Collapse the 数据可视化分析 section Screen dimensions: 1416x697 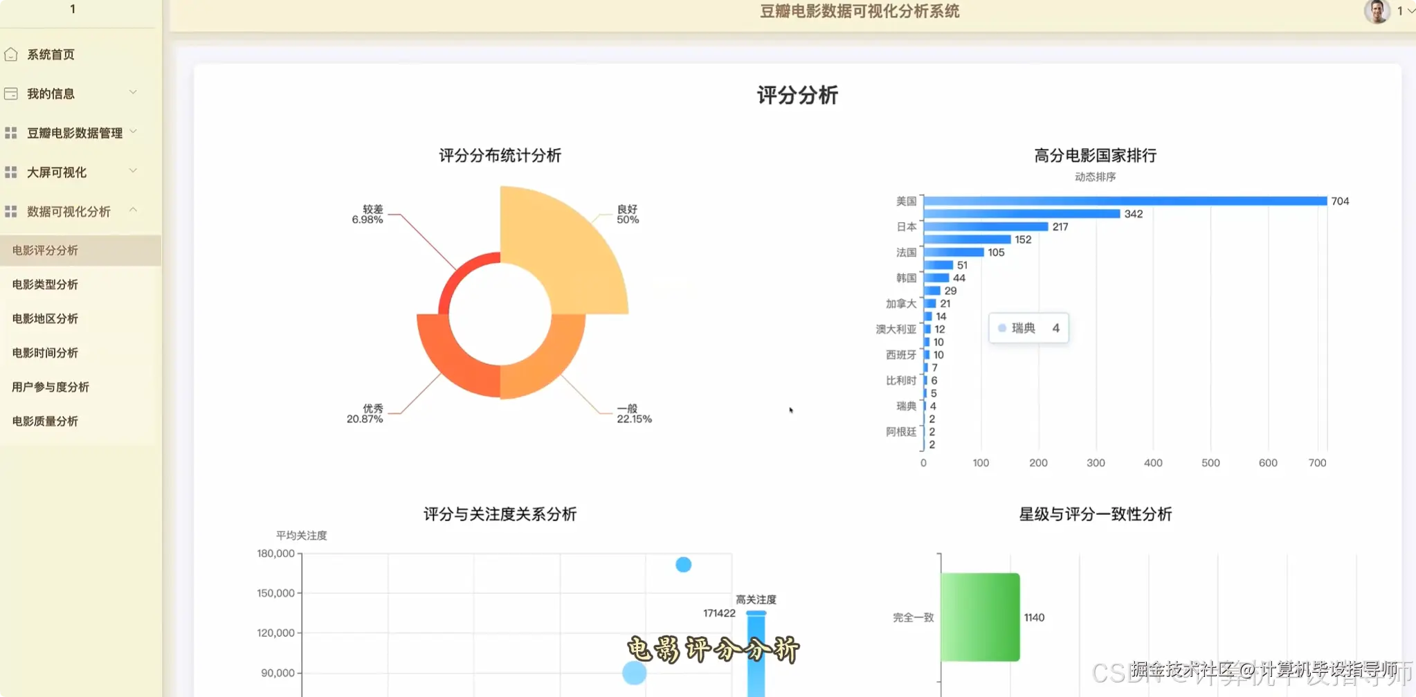134,209
